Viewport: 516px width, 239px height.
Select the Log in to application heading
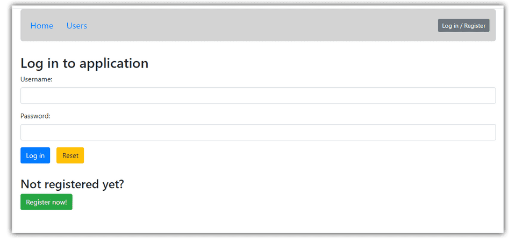pos(84,63)
